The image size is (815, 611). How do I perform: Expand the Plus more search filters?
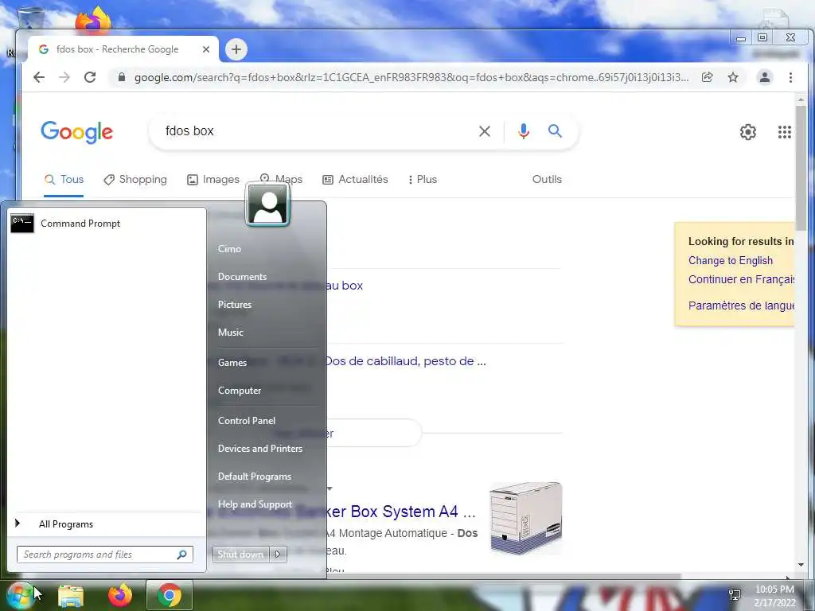422,179
